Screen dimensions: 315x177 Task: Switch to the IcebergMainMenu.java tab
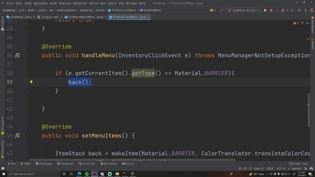point(86,17)
